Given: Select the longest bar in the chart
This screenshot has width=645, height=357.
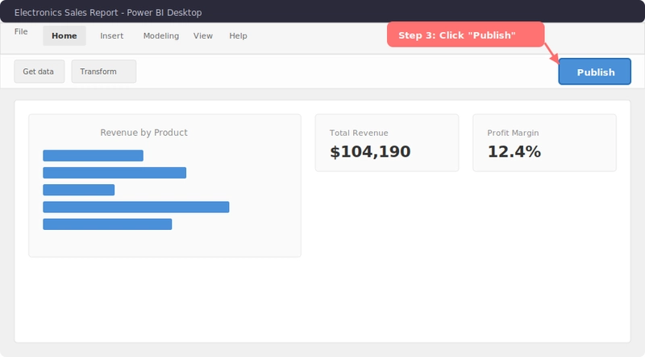Looking at the screenshot, I should 135,207.
